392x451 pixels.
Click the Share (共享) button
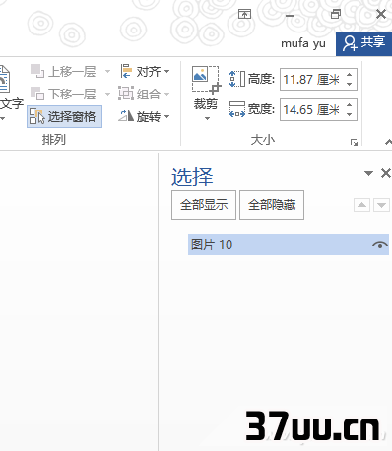(x=363, y=43)
